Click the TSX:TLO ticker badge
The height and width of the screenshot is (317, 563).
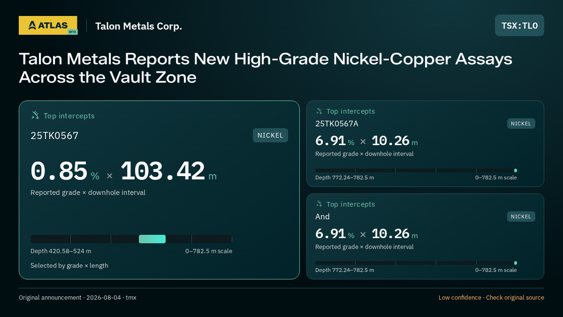[519, 25]
